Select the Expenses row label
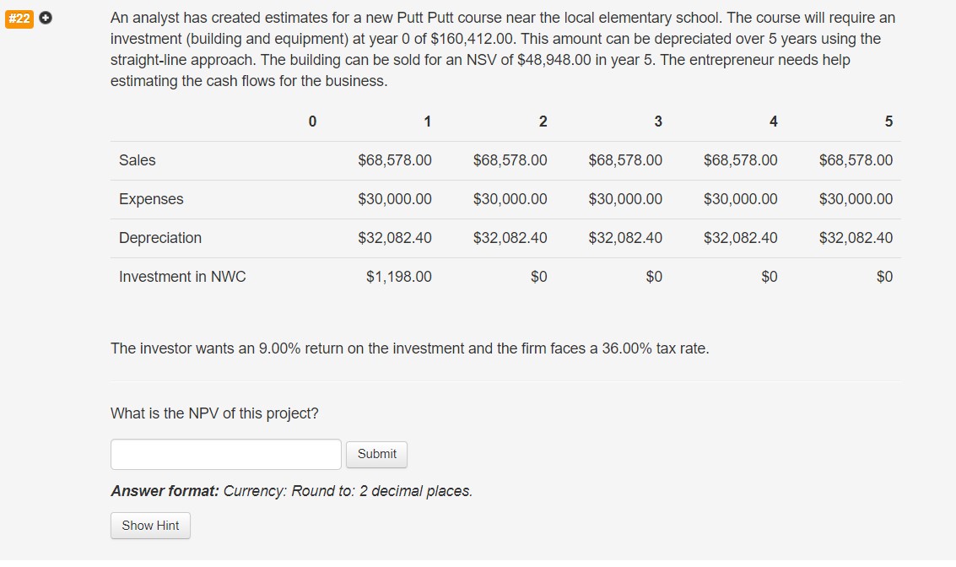Screen dimensions: 956x567 coord(151,199)
